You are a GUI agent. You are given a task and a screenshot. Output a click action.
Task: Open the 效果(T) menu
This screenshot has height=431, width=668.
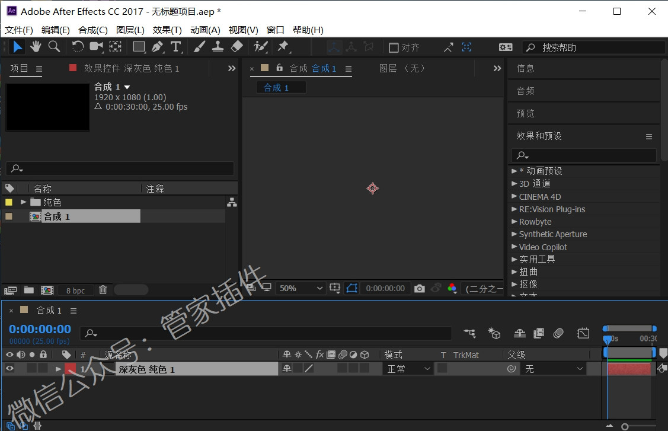[x=167, y=30]
